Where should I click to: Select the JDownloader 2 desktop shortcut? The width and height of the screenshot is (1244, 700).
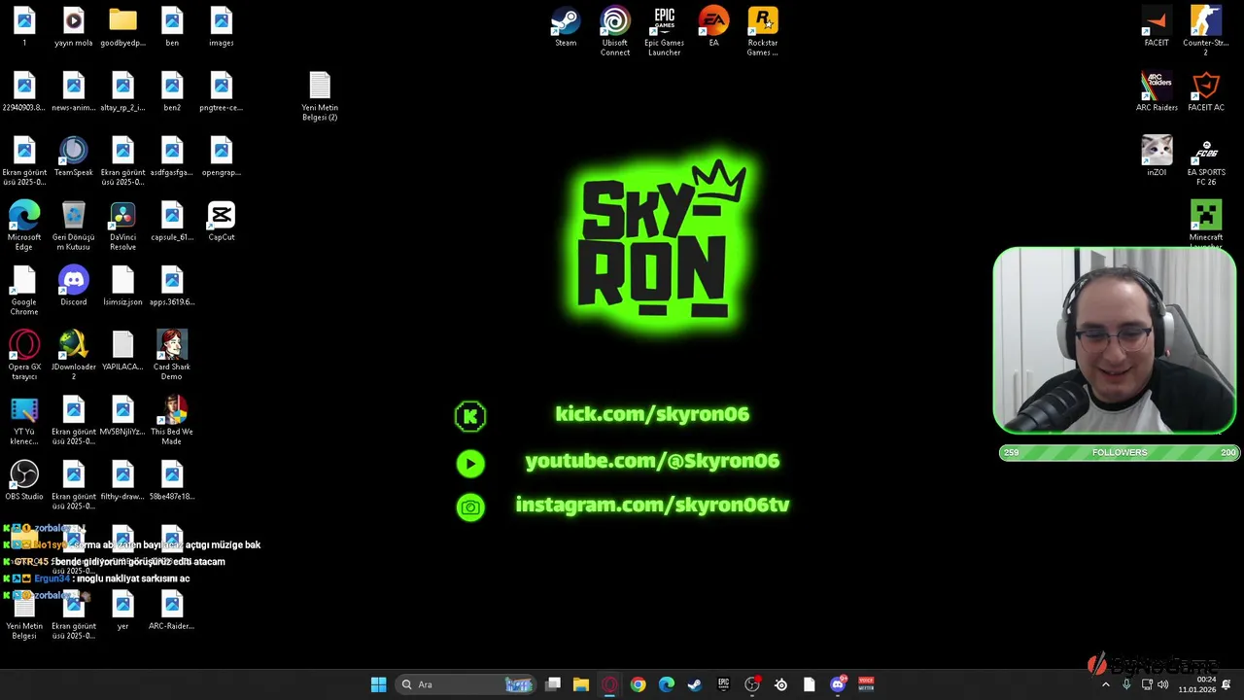[x=74, y=355]
